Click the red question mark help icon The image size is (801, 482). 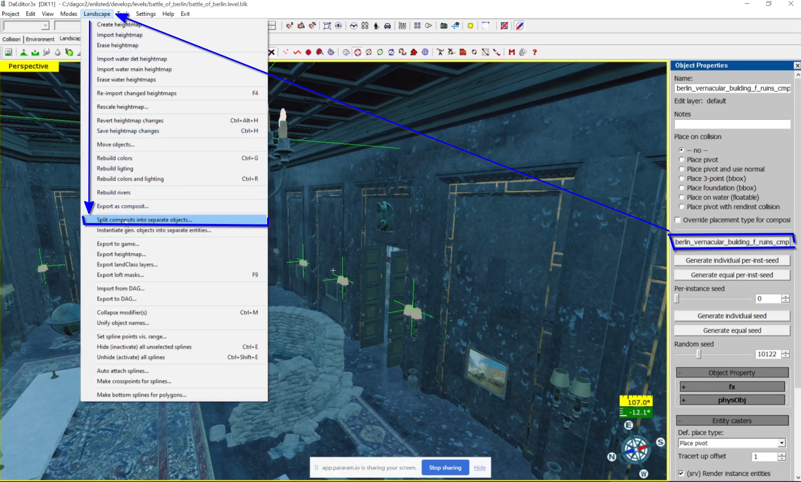click(535, 52)
